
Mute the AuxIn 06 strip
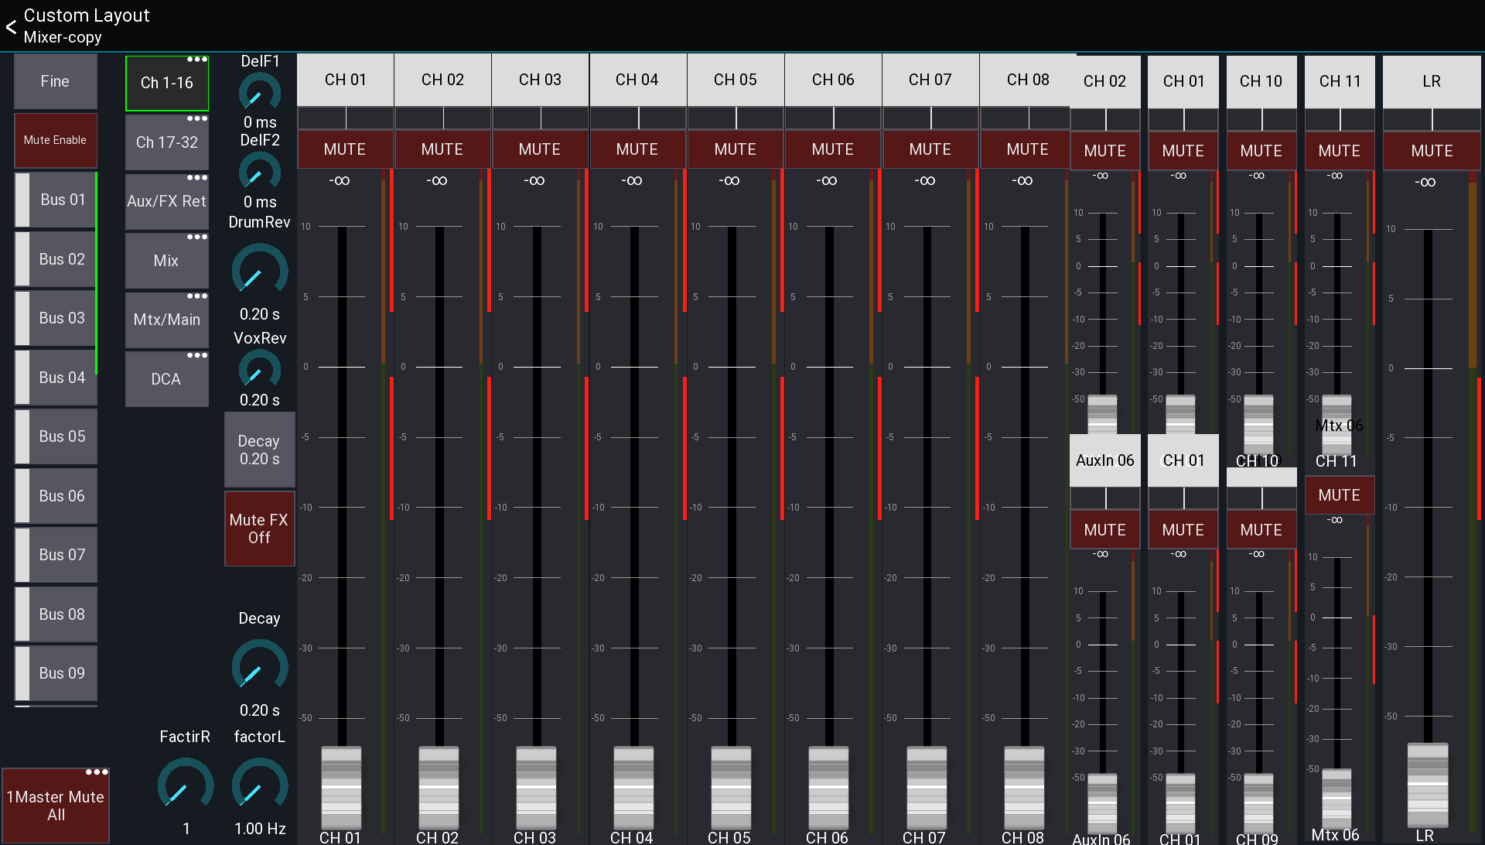point(1105,530)
